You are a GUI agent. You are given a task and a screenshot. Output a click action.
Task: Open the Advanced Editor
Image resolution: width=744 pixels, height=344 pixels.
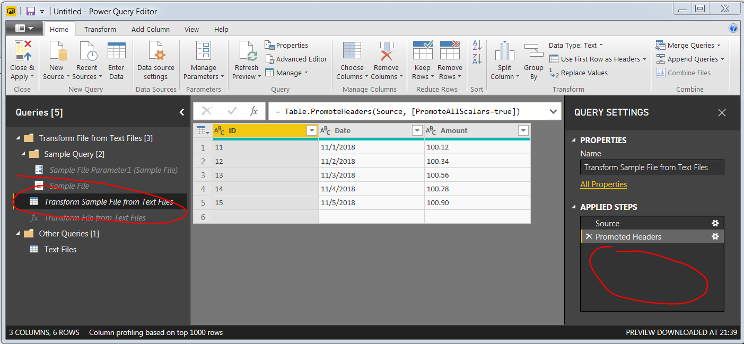296,59
